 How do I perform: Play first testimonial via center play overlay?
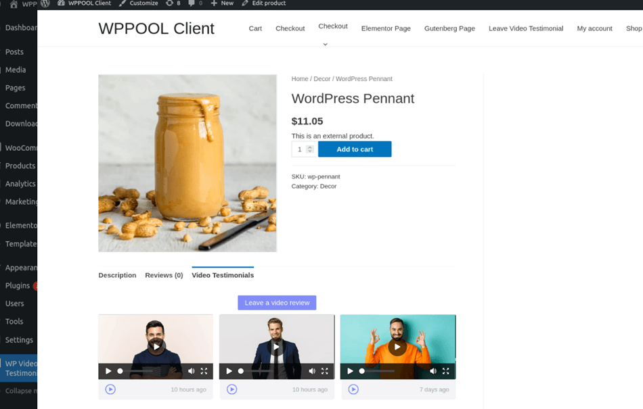pos(156,347)
